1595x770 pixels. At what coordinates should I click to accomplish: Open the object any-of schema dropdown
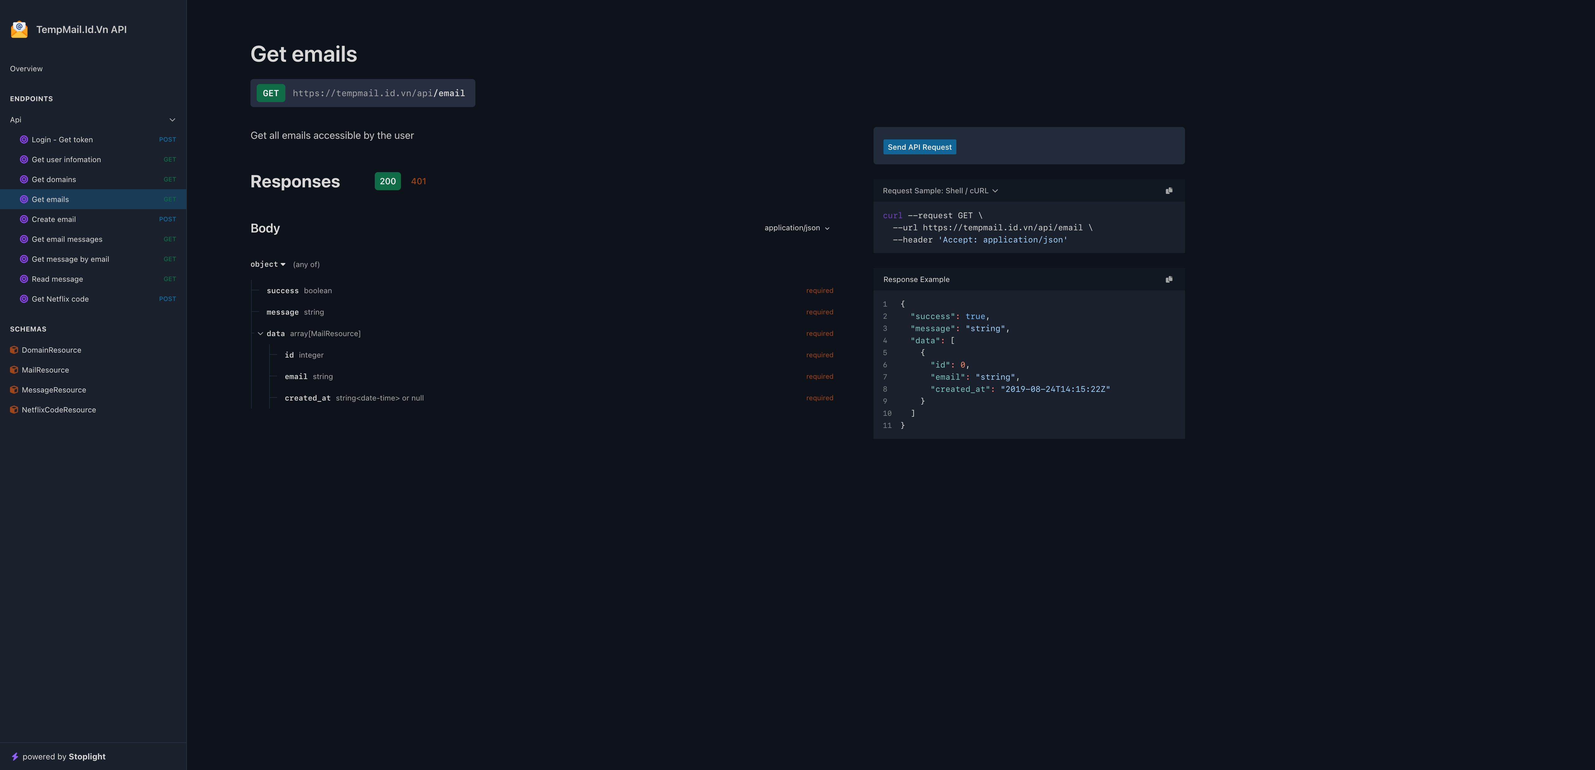point(268,264)
